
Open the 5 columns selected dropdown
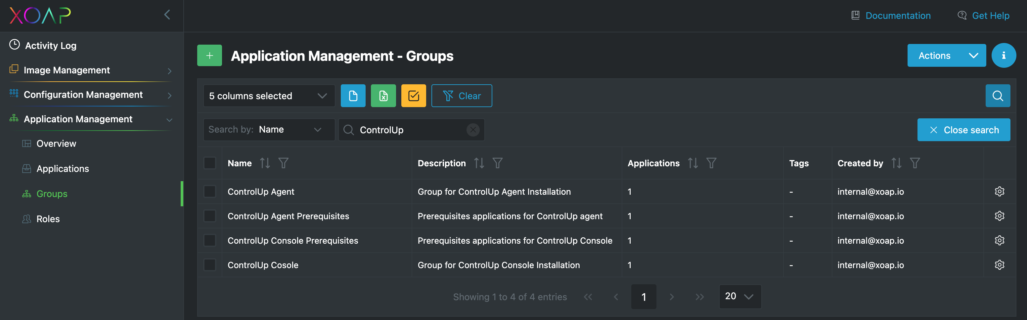pyautogui.click(x=269, y=96)
